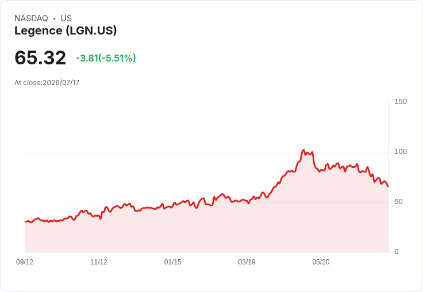Viewport: 423px width, 292px height.
Task: Click the At close 2026/07/17 date text
Action: click(47, 83)
